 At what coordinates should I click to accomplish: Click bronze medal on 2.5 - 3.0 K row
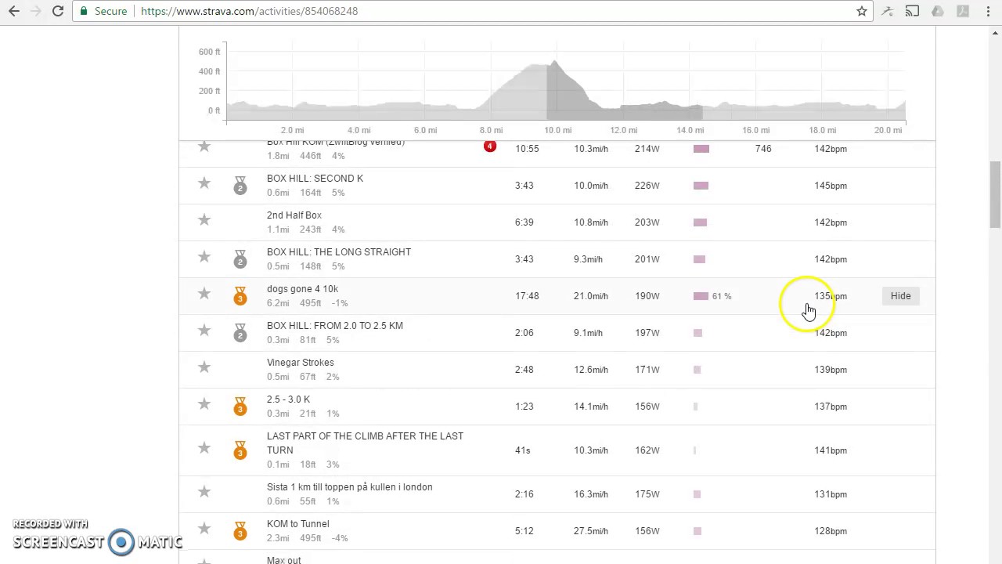240,407
